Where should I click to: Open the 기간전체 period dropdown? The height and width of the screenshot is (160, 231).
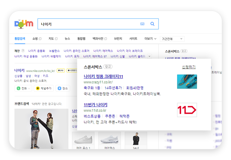[x=172, y=39]
